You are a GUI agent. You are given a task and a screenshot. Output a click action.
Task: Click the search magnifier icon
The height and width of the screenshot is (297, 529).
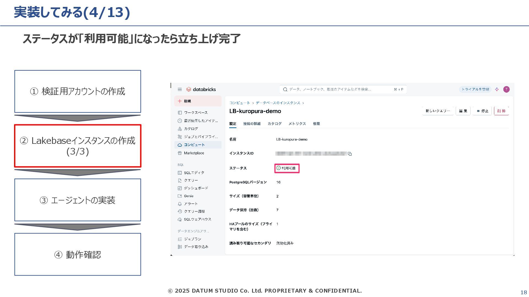285,89
